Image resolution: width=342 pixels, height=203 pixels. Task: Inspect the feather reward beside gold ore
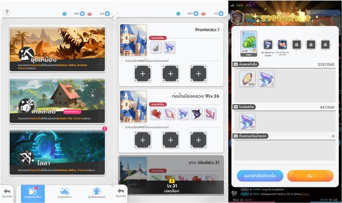tap(266, 79)
